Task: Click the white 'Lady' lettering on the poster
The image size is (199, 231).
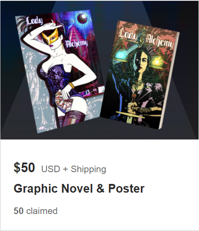Action: (x=34, y=21)
